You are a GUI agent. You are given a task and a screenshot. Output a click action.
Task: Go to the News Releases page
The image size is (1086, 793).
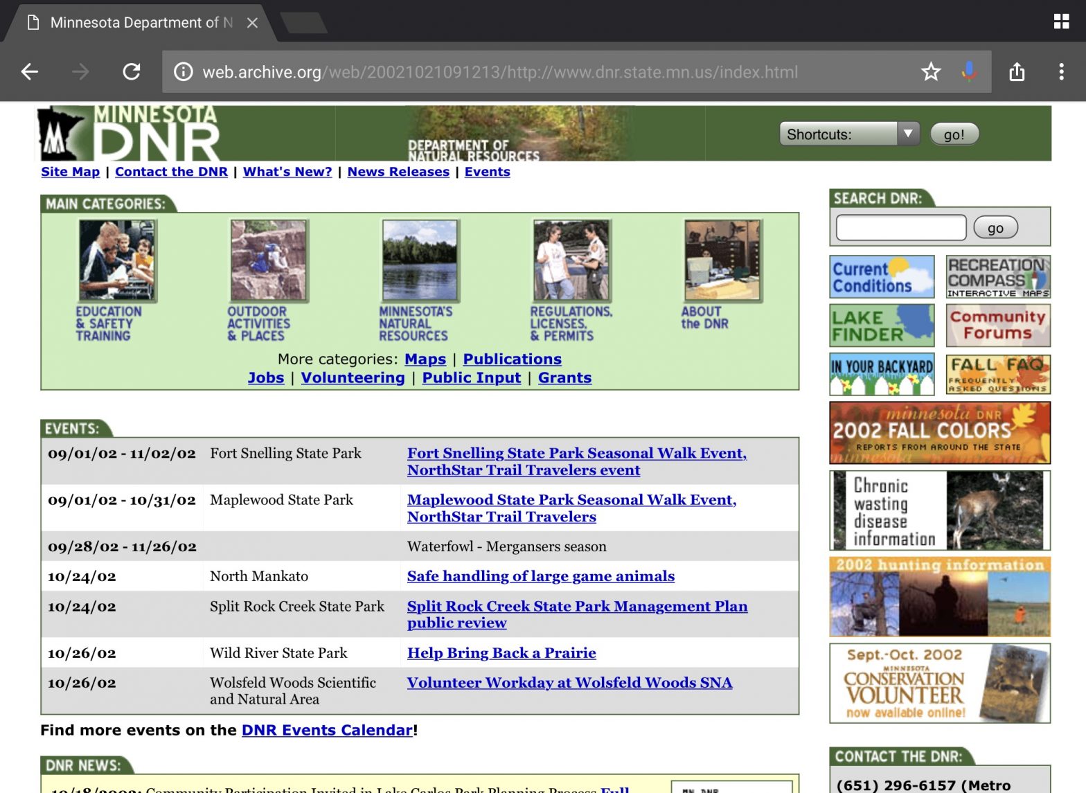(398, 172)
